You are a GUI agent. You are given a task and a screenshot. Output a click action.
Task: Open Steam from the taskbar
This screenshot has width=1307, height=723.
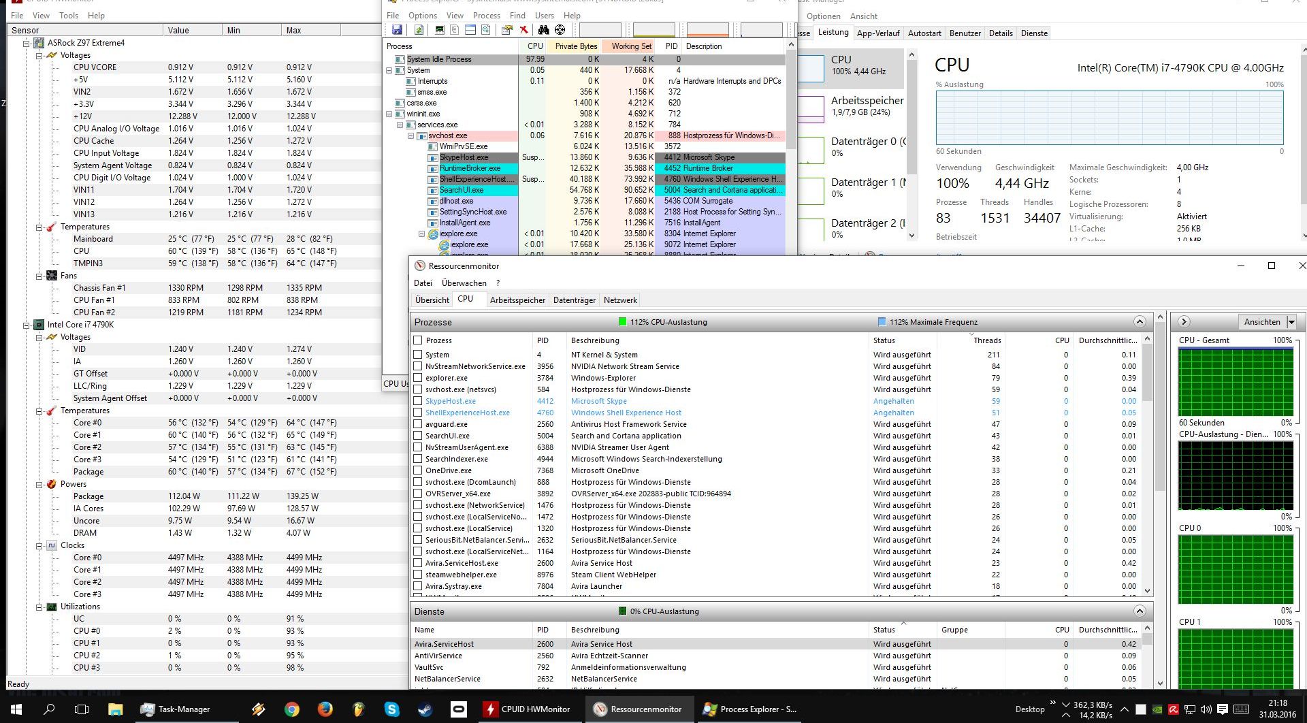tap(425, 709)
